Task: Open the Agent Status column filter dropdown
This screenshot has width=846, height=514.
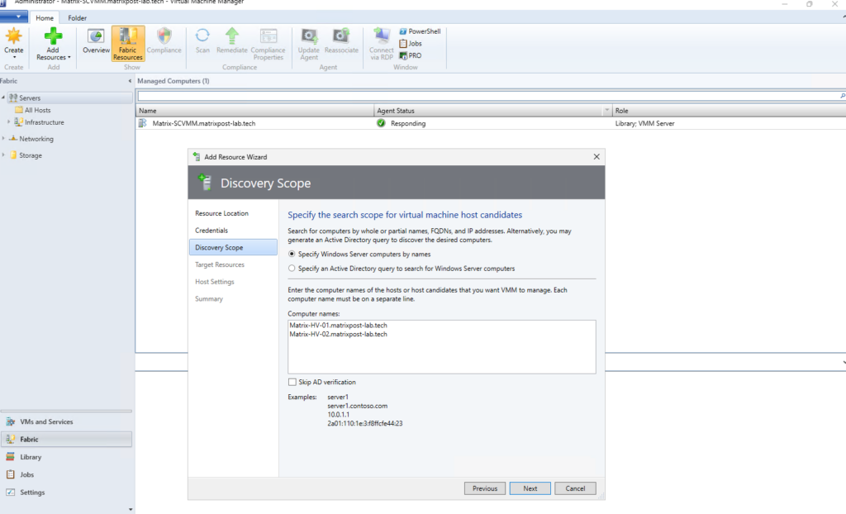Action: click(x=607, y=110)
